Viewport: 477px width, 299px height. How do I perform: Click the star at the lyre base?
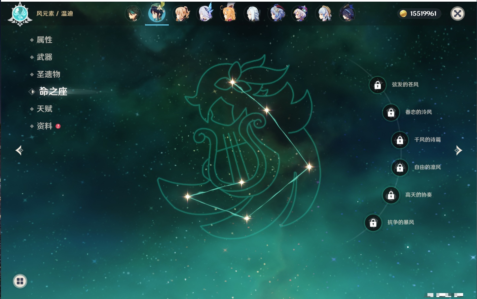point(241,182)
